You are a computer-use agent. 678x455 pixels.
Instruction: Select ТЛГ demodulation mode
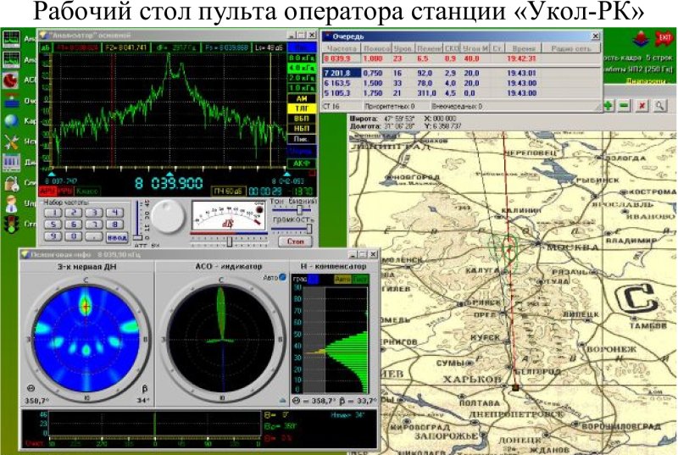click(x=302, y=108)
